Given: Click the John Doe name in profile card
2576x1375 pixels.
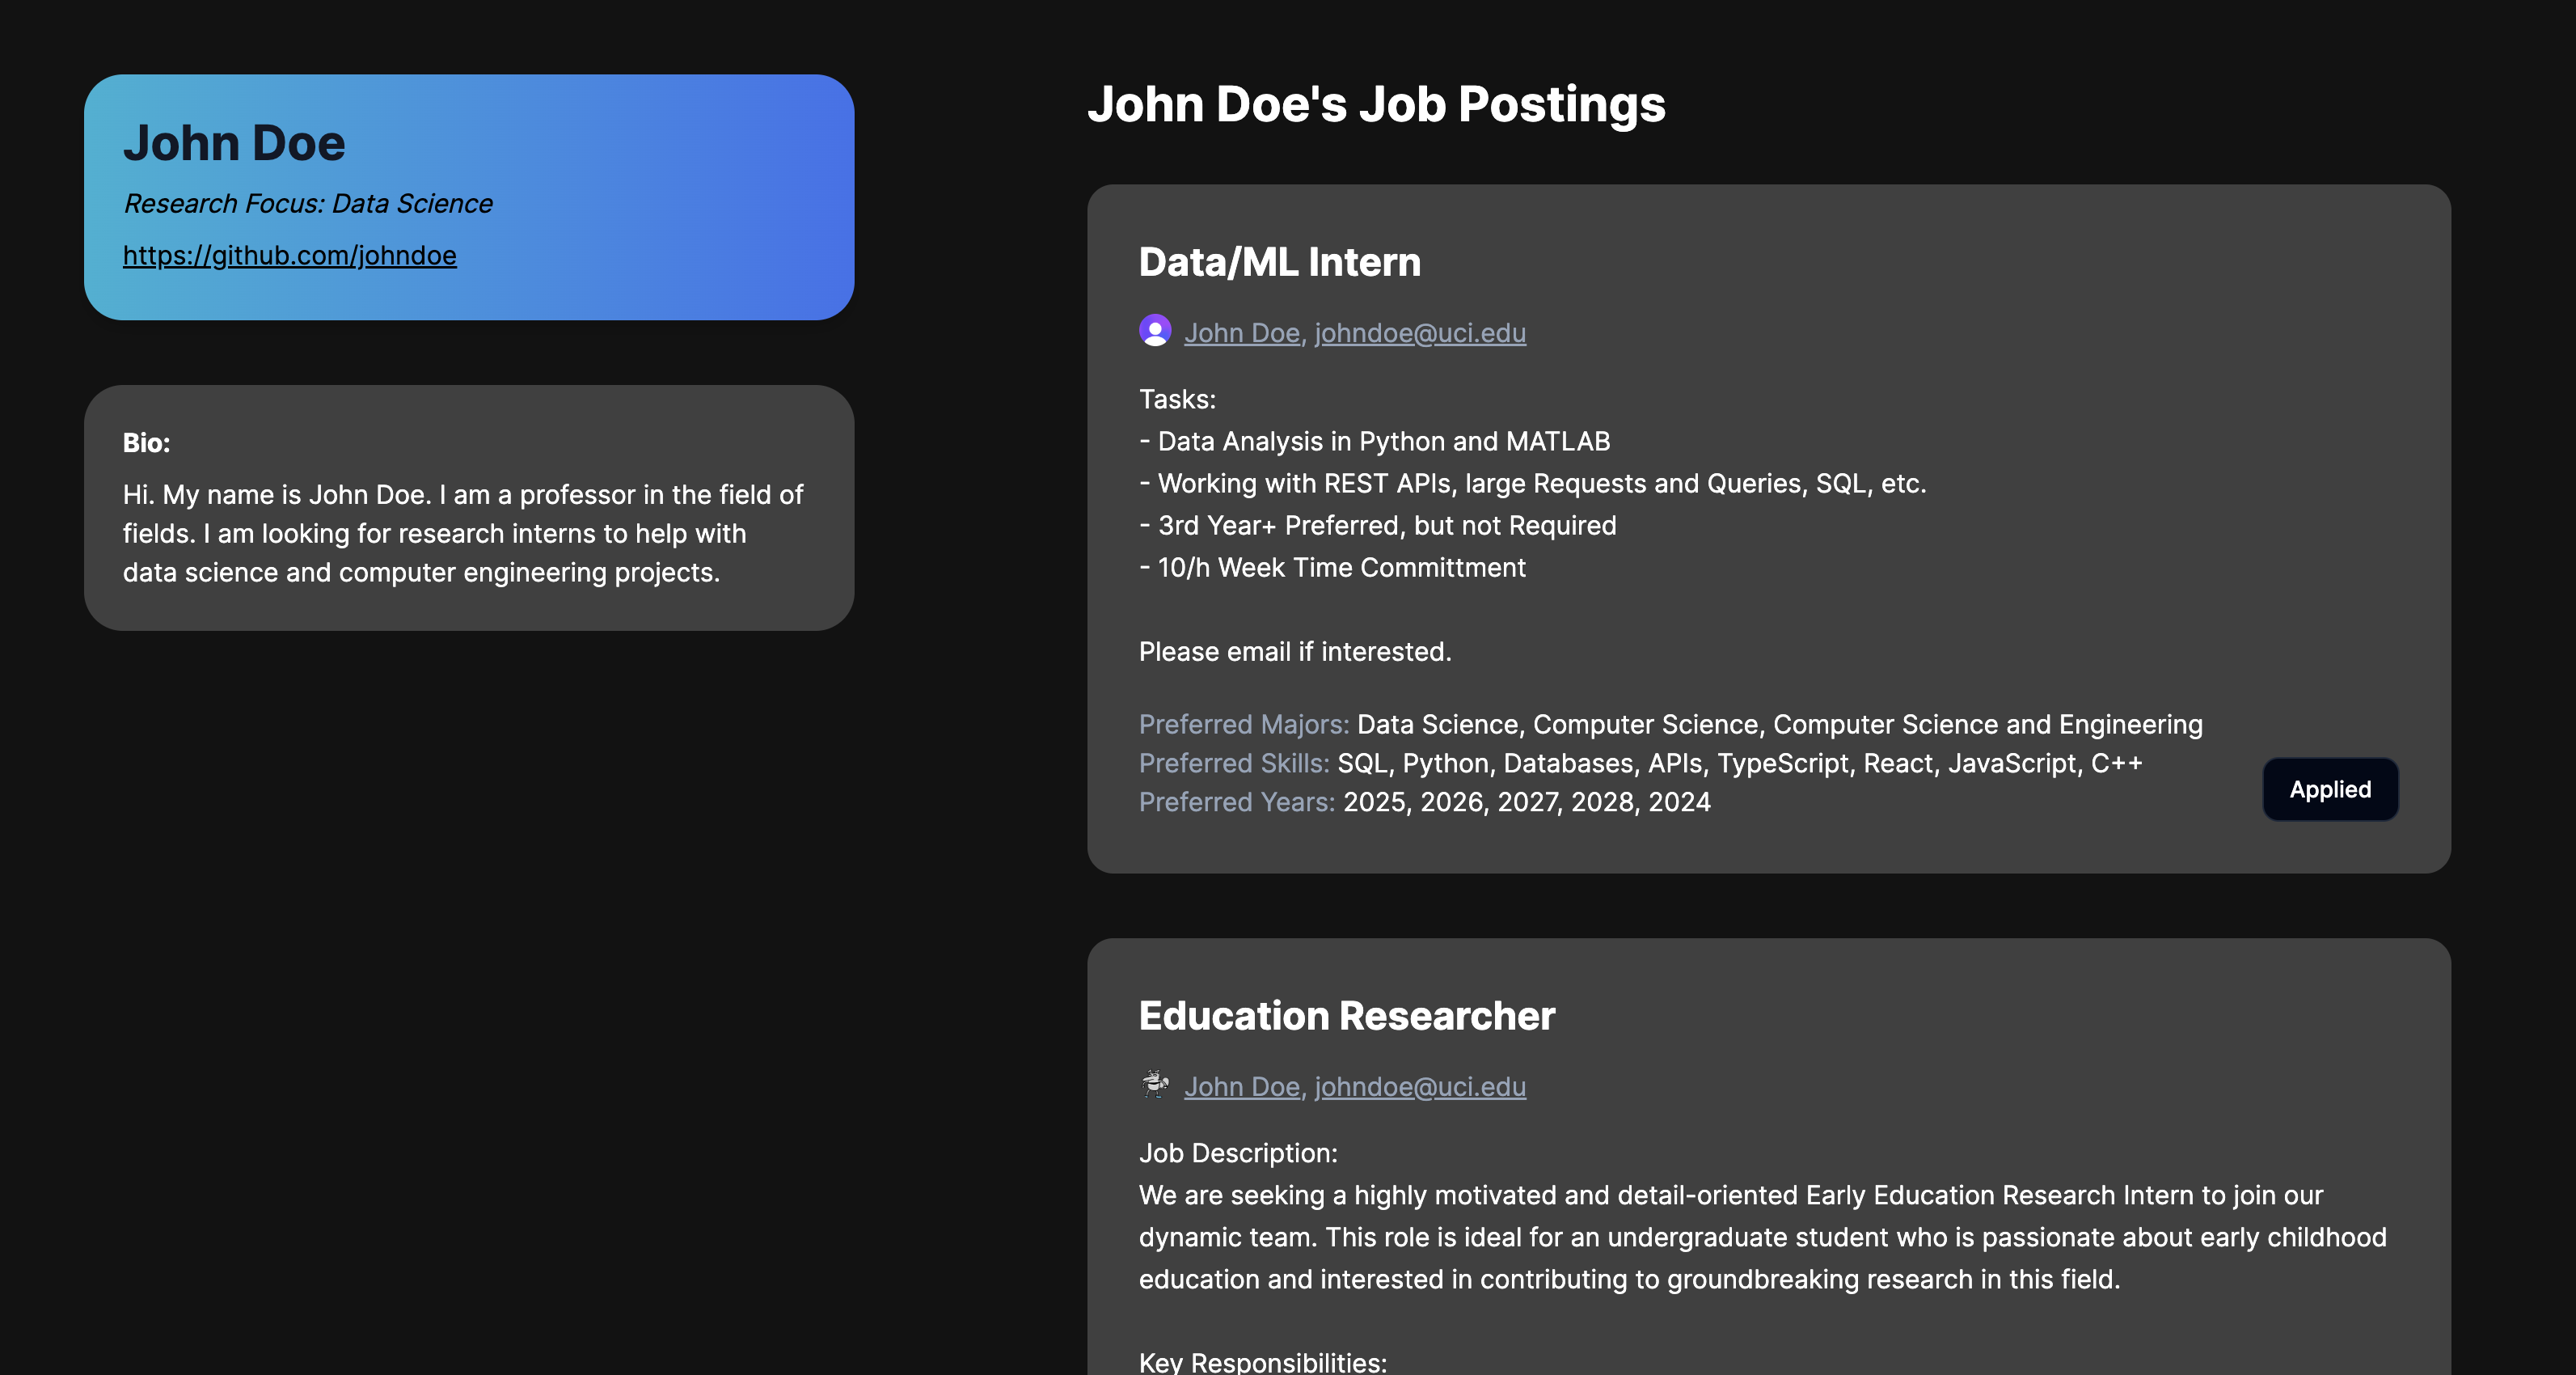Looking at the screenshot, I should pos(234,143).
